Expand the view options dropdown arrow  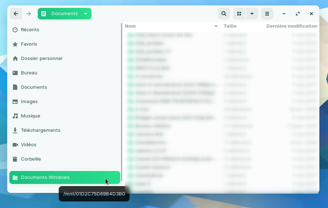tap(252, 14)
